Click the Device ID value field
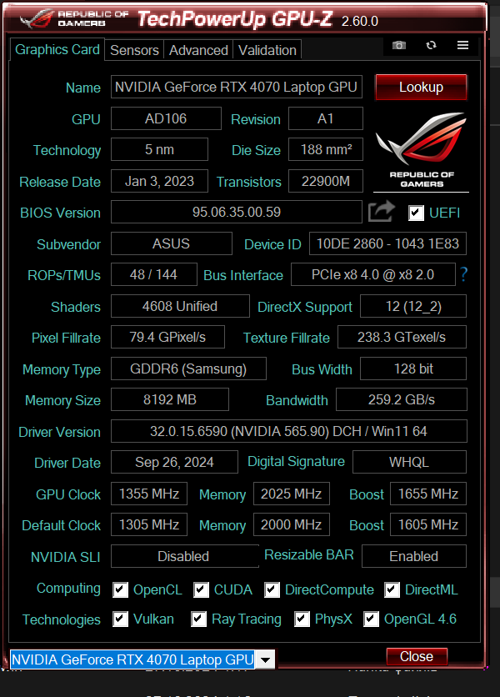This screenshot has width=500, height=697. 387,243
